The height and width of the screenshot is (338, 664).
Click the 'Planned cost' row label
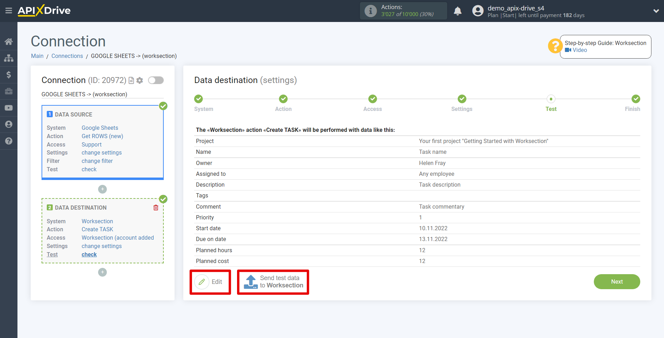(212, 261)
